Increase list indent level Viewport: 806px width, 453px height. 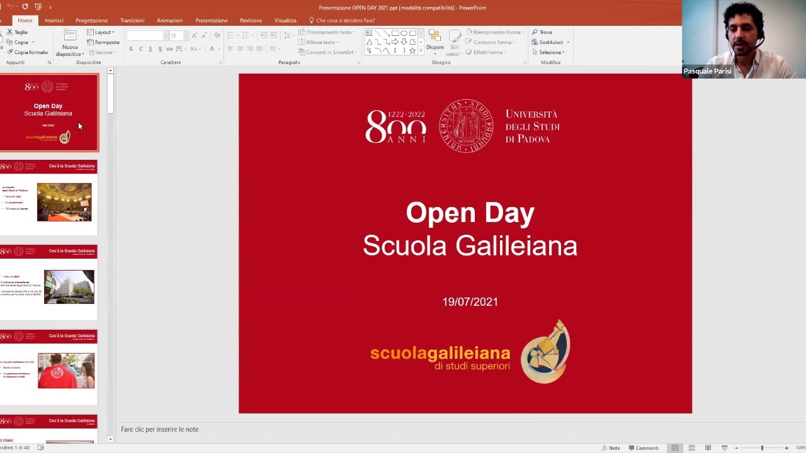[x=274, y=35]
